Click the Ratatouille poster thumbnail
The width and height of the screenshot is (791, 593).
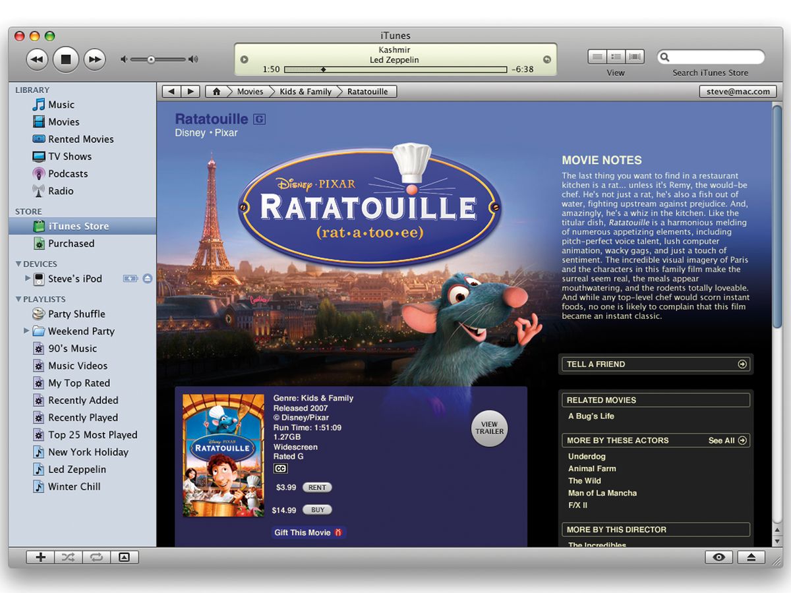tap(223, 455)
